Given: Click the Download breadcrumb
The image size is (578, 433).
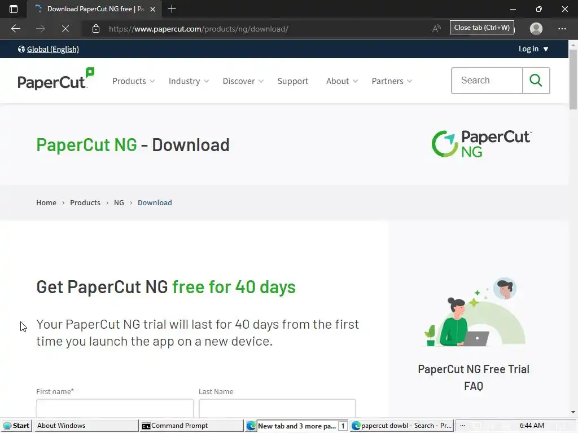Looking at the screenshot, I should coord(155,202).
